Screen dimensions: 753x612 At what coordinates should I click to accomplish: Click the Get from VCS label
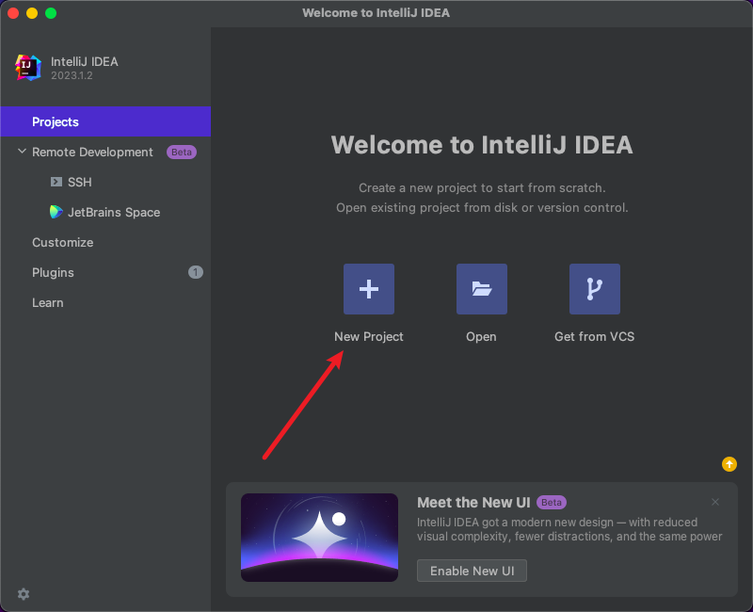click(x=595, y=337)
